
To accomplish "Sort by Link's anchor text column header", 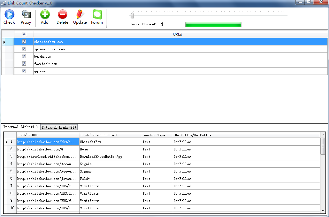I will pos(110,135).
